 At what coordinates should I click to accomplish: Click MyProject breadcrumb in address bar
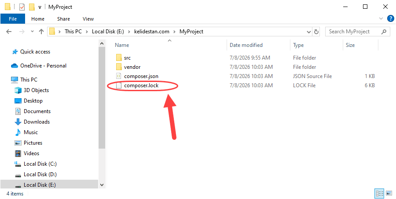(191, 32)
